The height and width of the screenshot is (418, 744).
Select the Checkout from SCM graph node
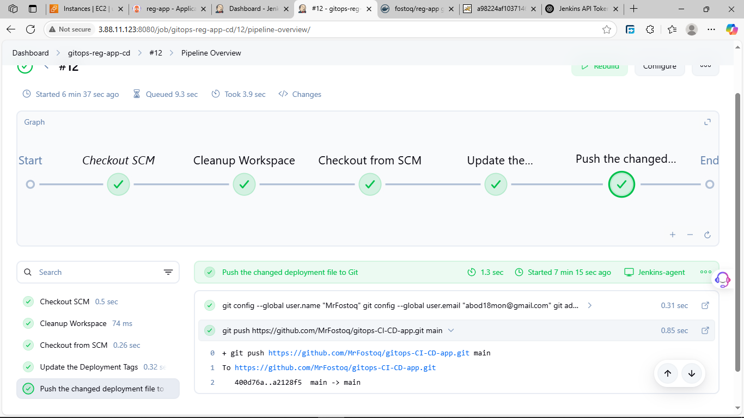pyautogui.click(x=370, y=185)
